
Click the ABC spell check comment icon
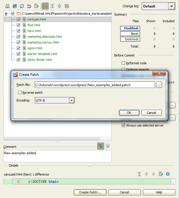click(101, 146)
